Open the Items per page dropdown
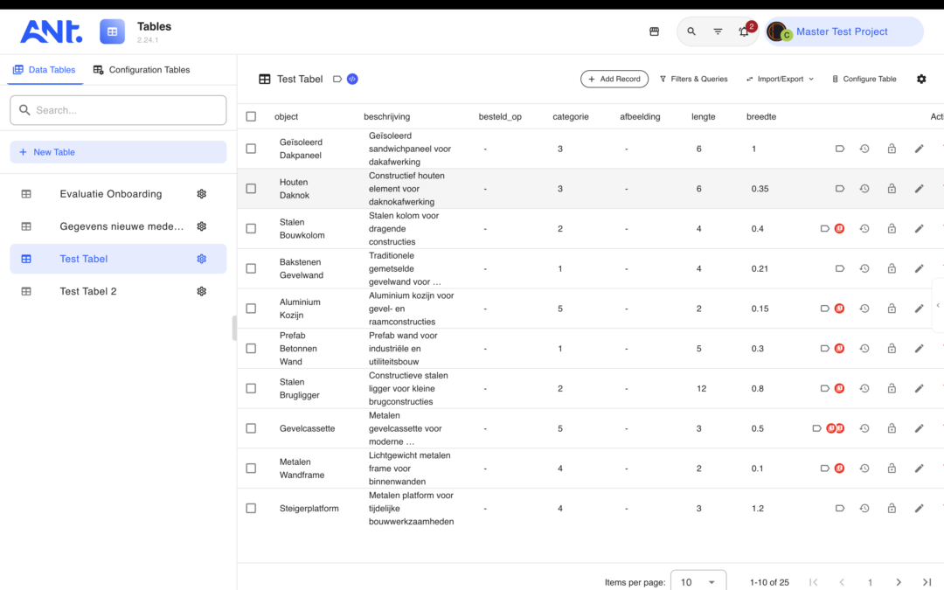Screen dimensions: 944x590 pyautogui.click(x=698, y=581)
